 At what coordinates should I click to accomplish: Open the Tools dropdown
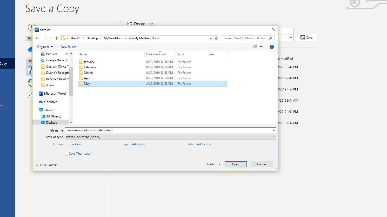[x=213, y=164]
